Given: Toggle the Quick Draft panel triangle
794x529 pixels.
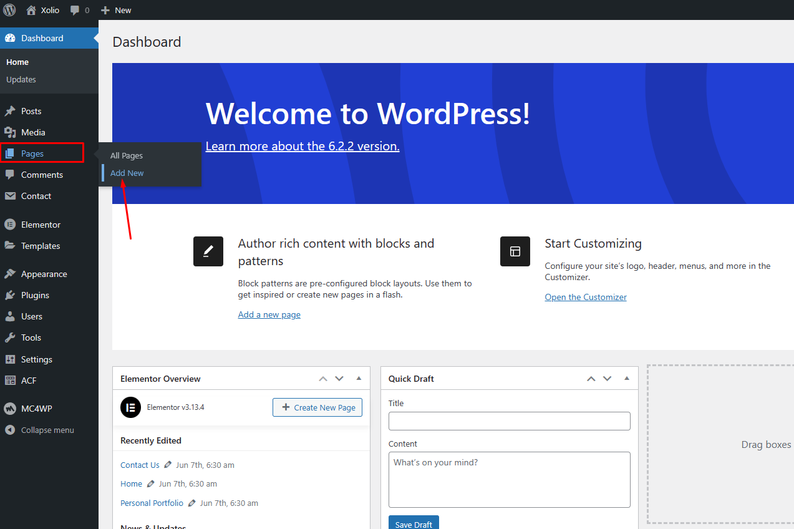Looking at the screenshot, I should tap(627, 379).
